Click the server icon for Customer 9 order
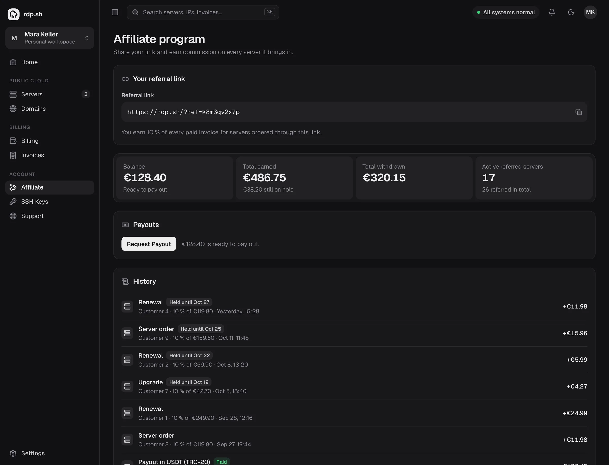Viewport: 609px width, 465px height. (x=127, y=333)
